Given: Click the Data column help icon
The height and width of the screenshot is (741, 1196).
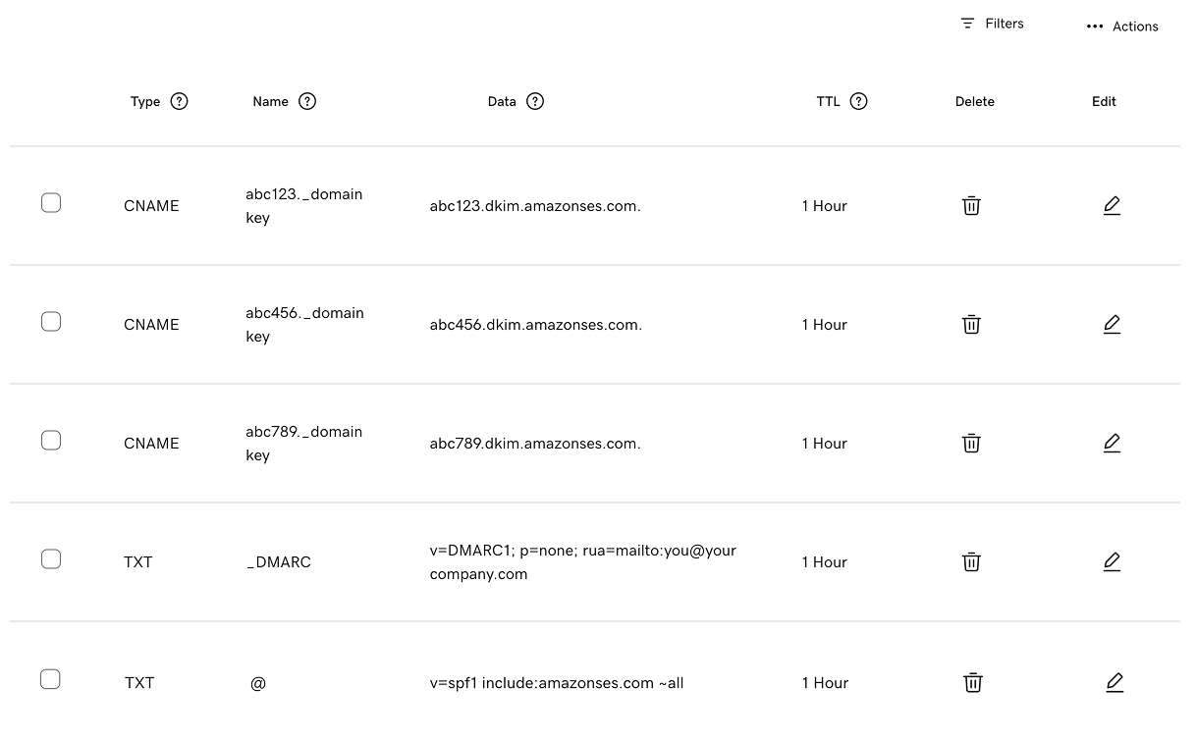Looking at the screenshot, I should coord(535,101).
